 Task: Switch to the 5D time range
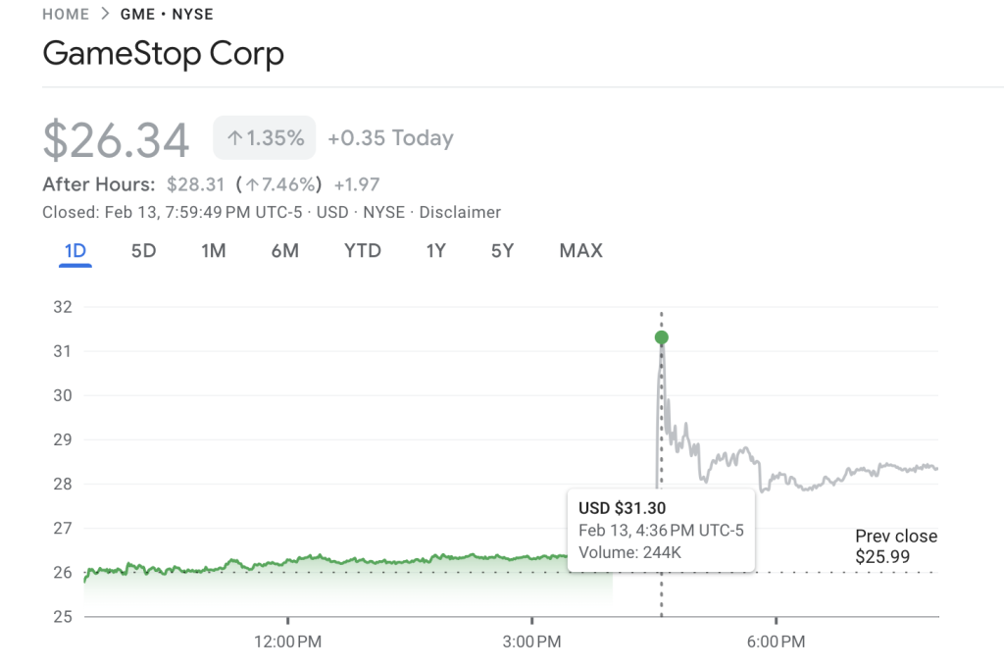pos(142,250)
